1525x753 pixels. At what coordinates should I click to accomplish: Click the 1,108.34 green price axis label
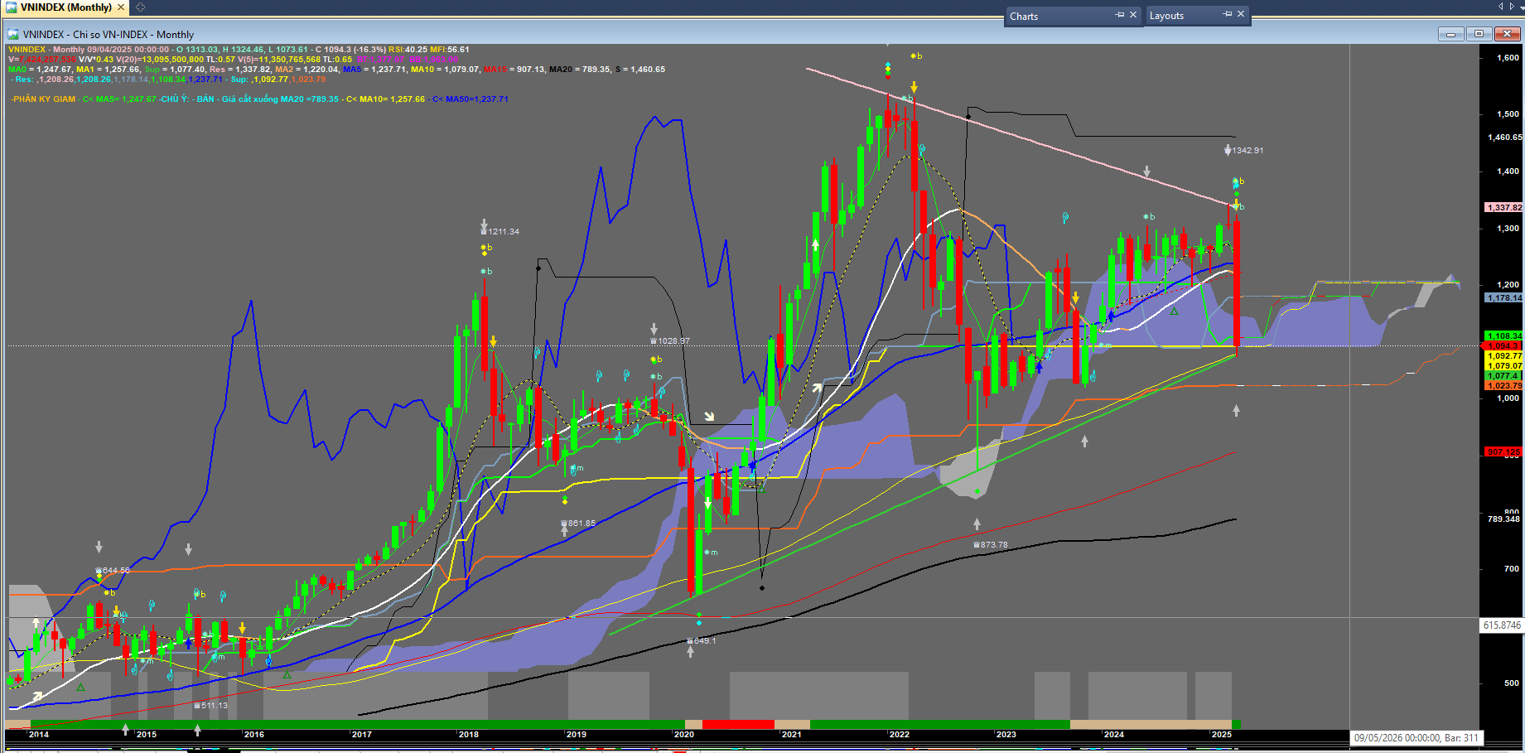click(1504, 336)
